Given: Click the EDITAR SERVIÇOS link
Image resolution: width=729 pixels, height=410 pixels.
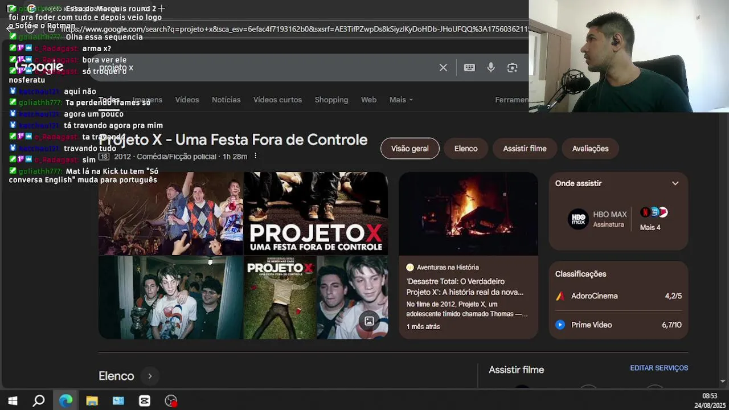Looking at the screenshot, I should [x=659, y=368].
